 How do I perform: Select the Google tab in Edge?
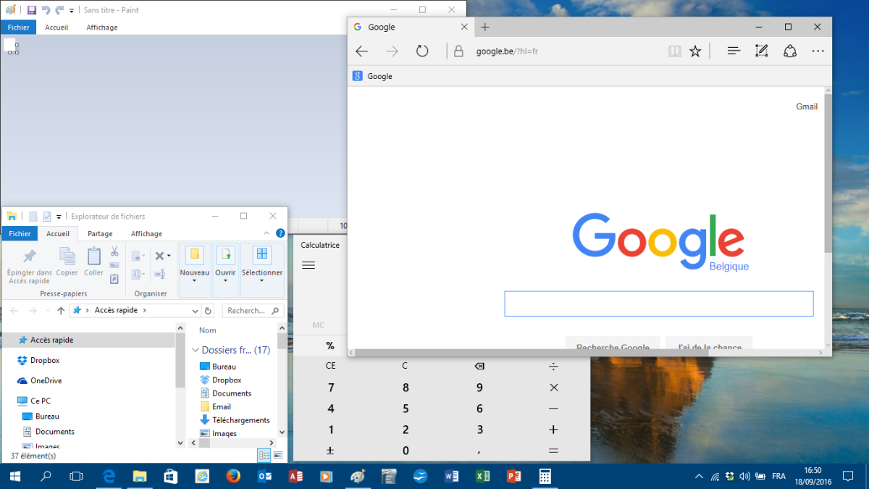[x=409, y=27]
